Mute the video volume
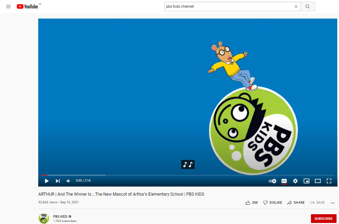This screenshot has width=339, height=224. coord(68,181)
